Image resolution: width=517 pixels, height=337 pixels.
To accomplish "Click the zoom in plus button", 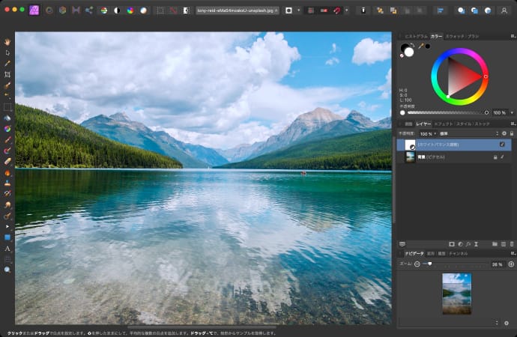I will pyautogui.click(x=511, y=264).
